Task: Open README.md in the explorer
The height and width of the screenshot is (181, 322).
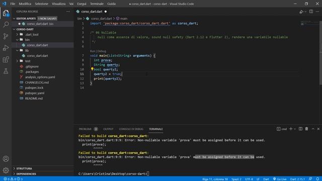Action: pos(34,99)
